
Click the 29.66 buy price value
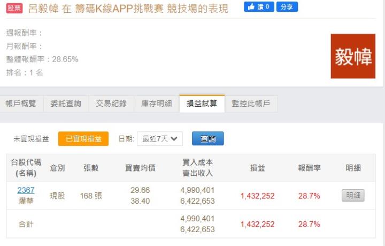coord(140,190)
